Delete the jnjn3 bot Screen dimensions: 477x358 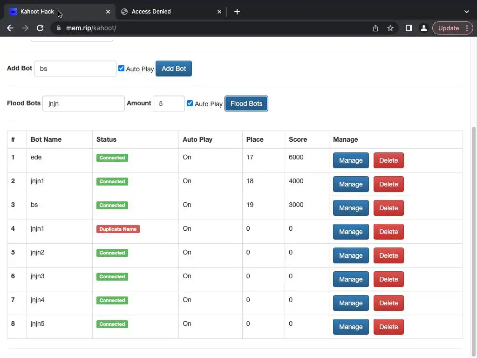click(388, 279)
